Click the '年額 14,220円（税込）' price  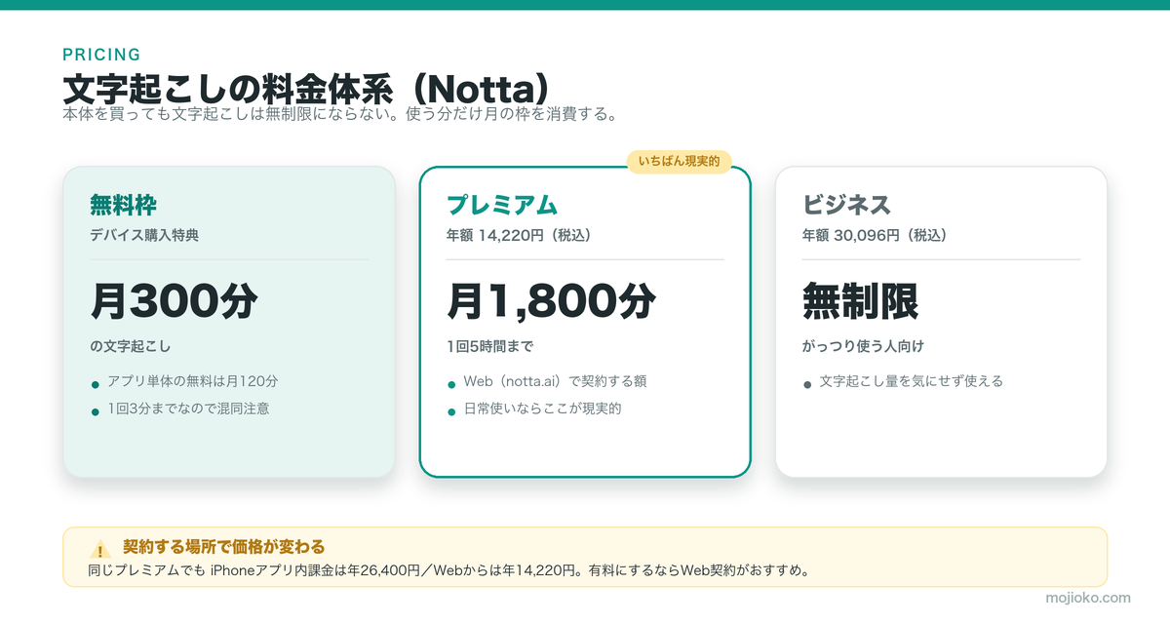(x=519, y=235)
